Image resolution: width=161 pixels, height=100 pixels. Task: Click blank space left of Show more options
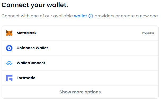pyautogui.click(x=31, y=92)
